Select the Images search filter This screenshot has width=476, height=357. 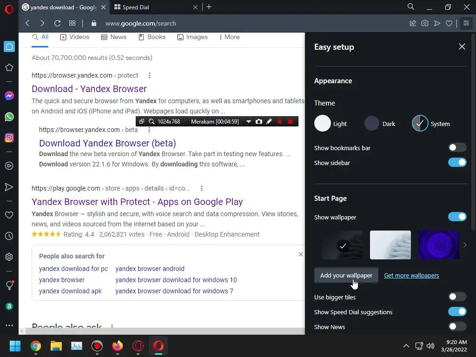(x=192, y=37)
